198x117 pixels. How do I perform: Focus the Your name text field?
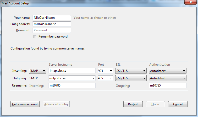point(52,18)
